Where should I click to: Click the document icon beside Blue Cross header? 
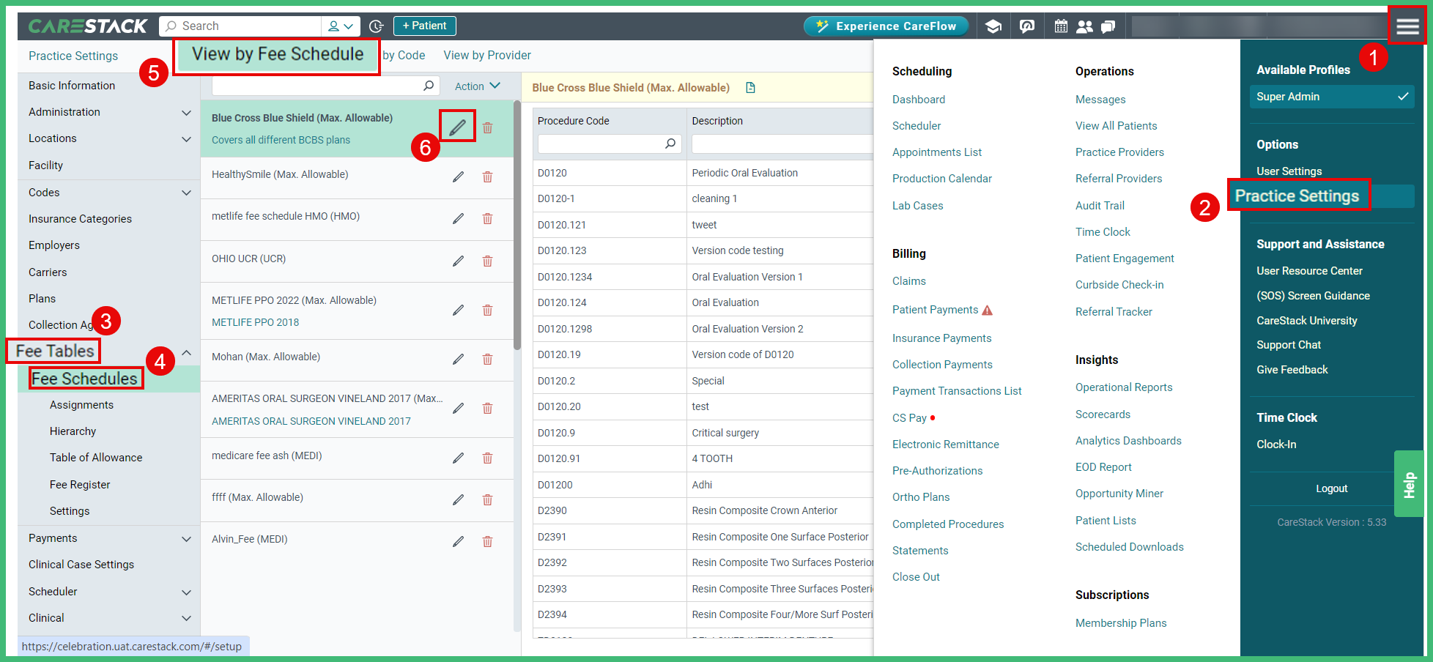coord(750,88)
